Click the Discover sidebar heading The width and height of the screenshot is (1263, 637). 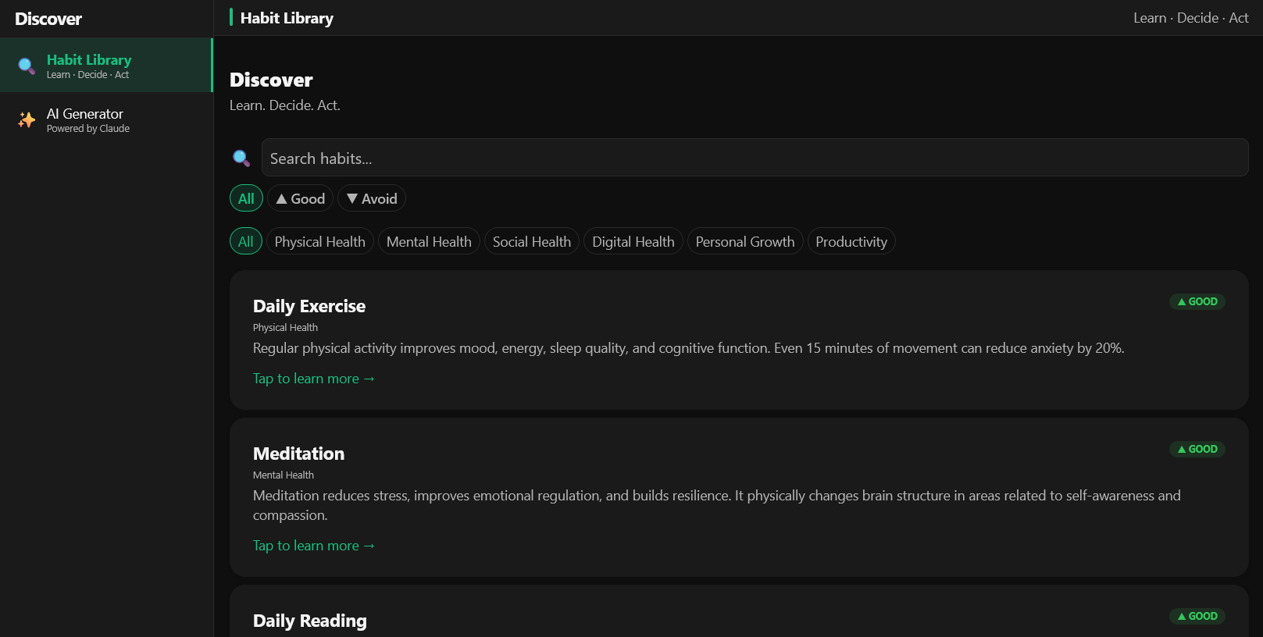(48, 19)
